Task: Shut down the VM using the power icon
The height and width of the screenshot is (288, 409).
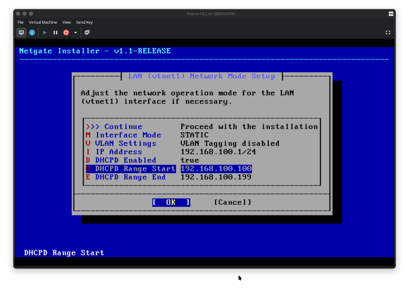Action: pyautogui.click(x=66, y=33)
